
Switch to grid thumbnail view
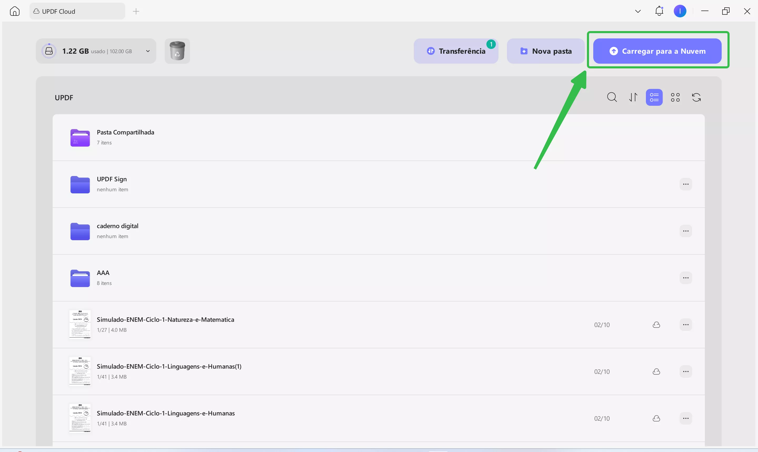(x=675, y=97)
